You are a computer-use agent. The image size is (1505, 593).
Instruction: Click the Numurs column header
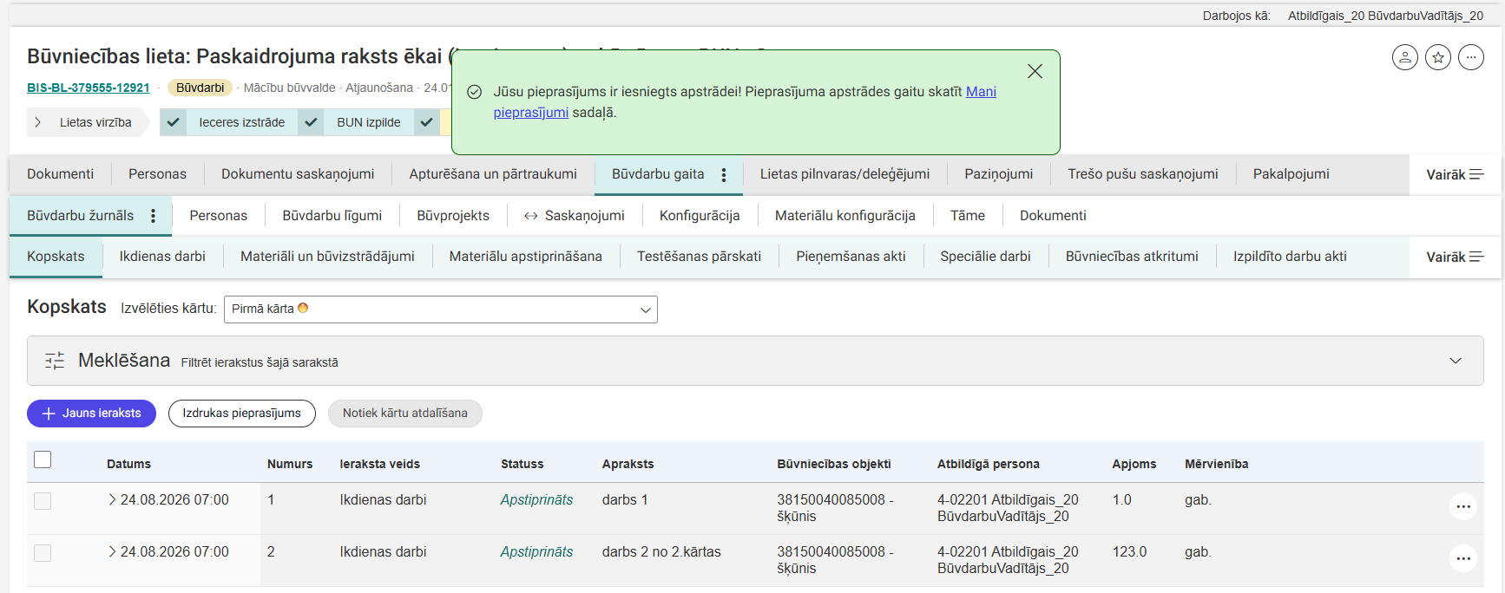tap(290, 464)
